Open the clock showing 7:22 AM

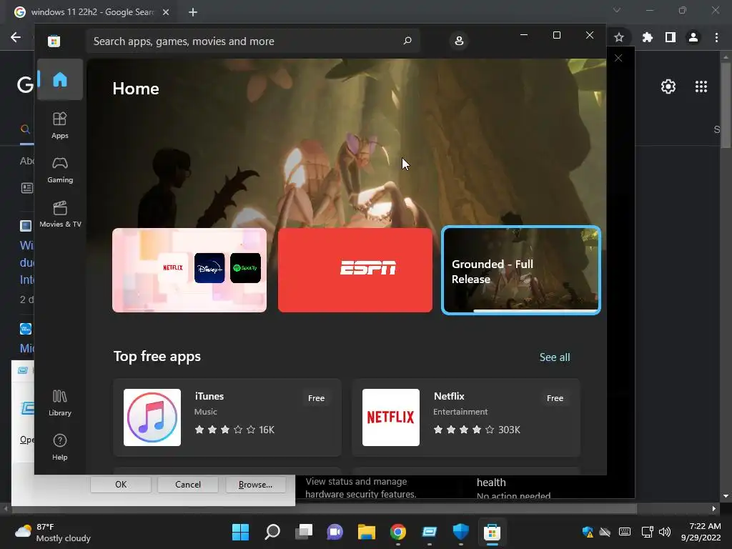point(701,532)
